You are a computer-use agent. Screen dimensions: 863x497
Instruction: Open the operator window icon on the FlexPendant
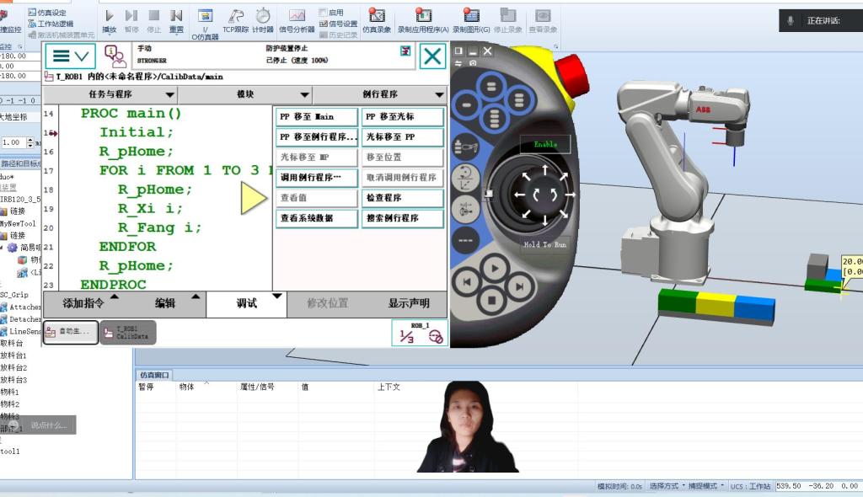coord(115,56)
